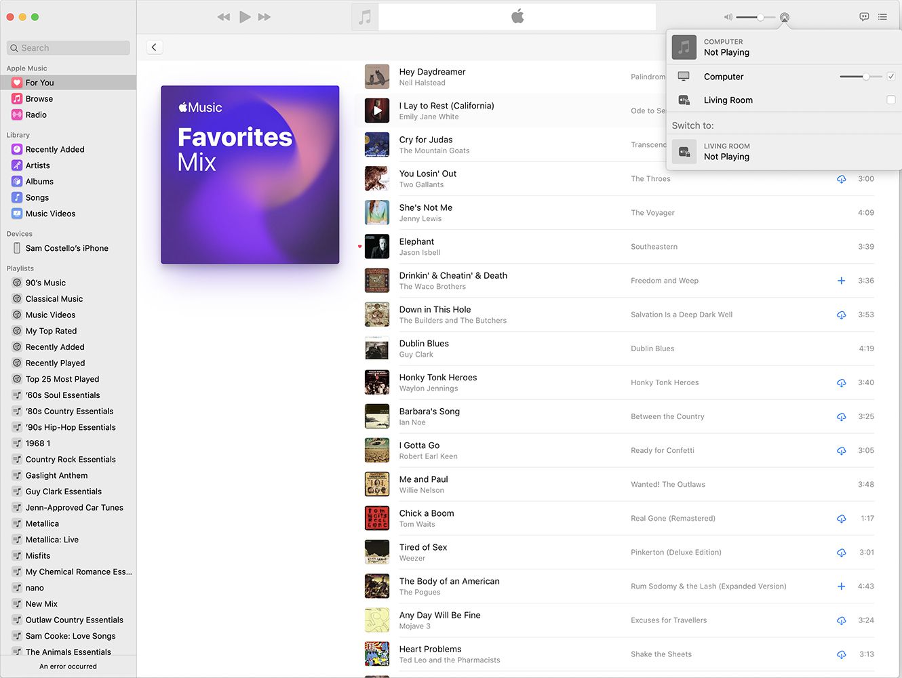
Task: Click into the Search field
Action: point(68,47)
